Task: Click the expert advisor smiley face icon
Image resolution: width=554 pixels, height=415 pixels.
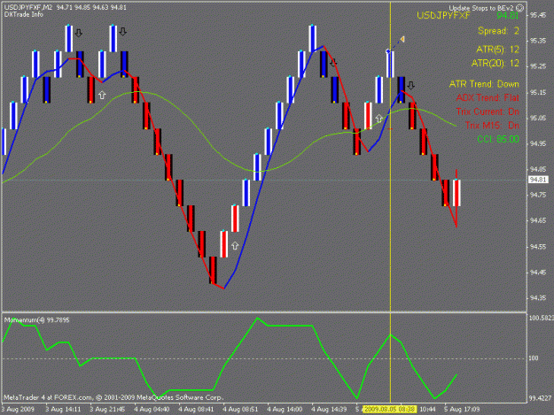Action: point(519,8)
